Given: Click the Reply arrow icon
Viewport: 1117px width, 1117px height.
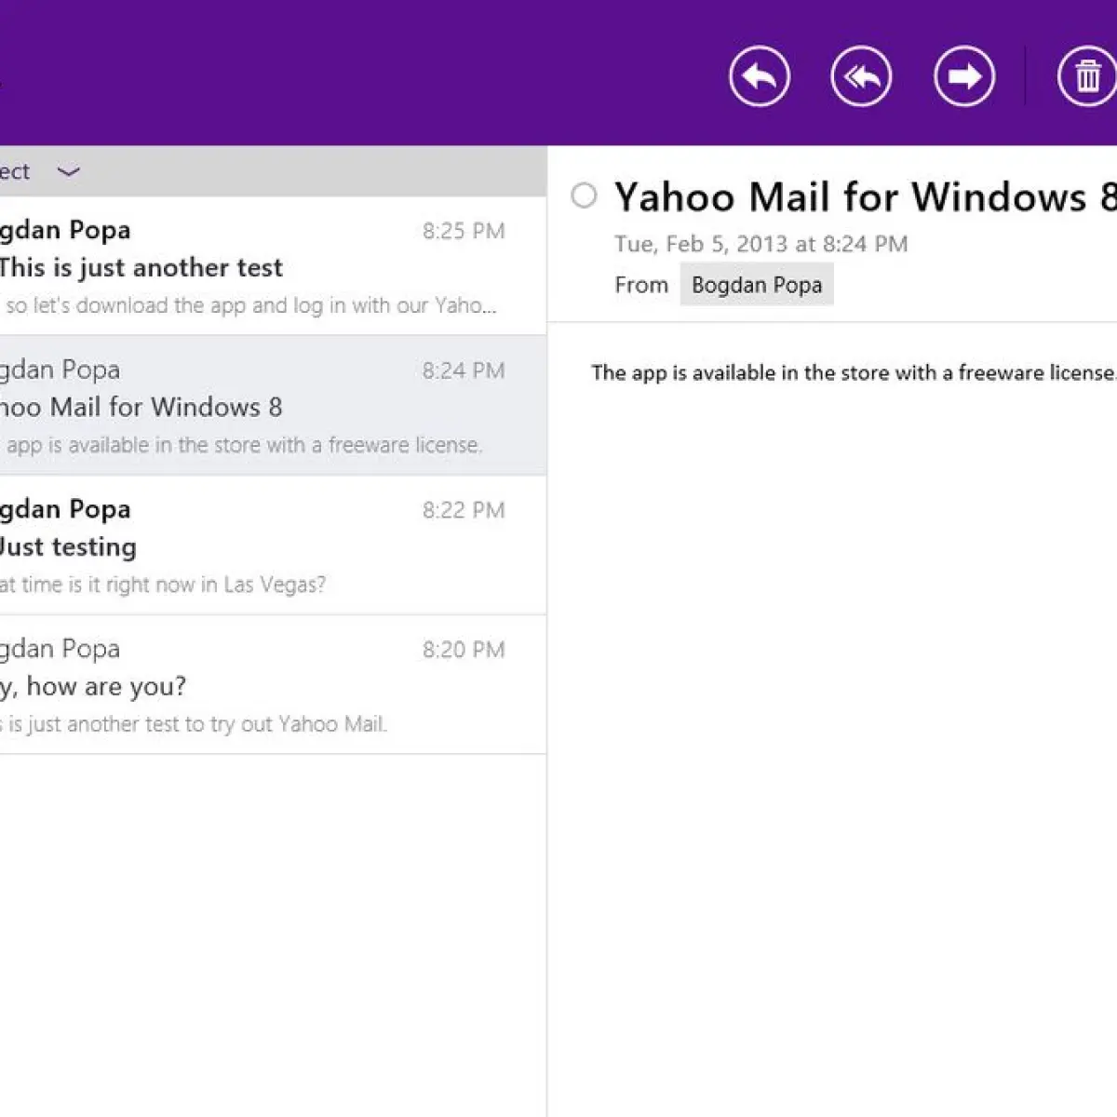Looking at the screenshot, I should (x=760, y=76).
